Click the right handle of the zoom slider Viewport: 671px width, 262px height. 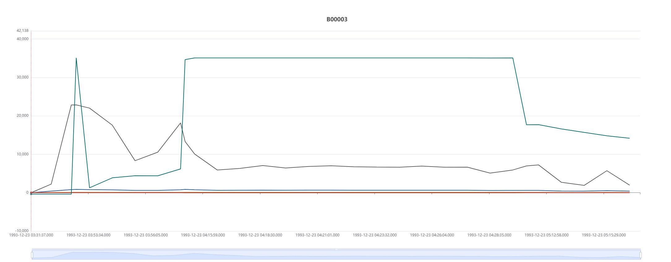[640, 255]
